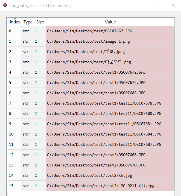Click index cell 12
This screenshot has height=196, width=181.
pyautogui.click(x=15, y=155)
